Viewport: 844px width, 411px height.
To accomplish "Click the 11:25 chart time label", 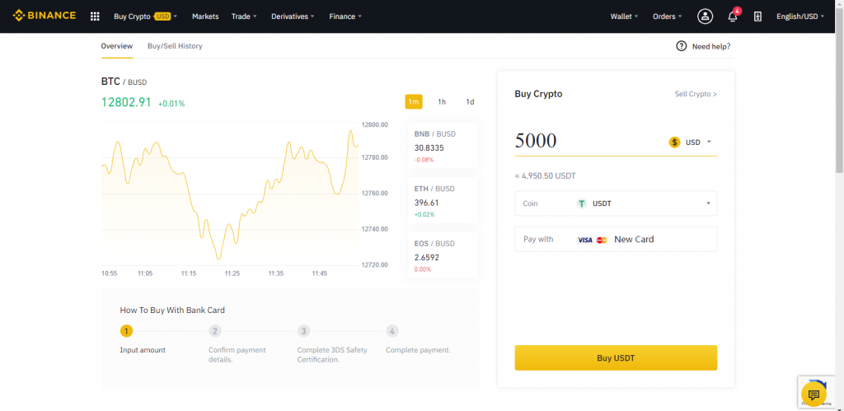I will [232, 273].
